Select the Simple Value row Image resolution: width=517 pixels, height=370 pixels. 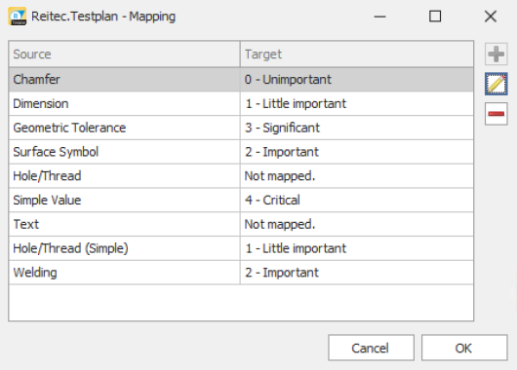241,201
